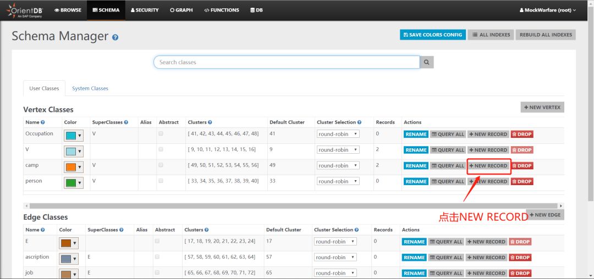This screenshot has height=279, width=594.
Task: Click REBUILD ALL INDEXES button
Action: click(x=546, y=35)
